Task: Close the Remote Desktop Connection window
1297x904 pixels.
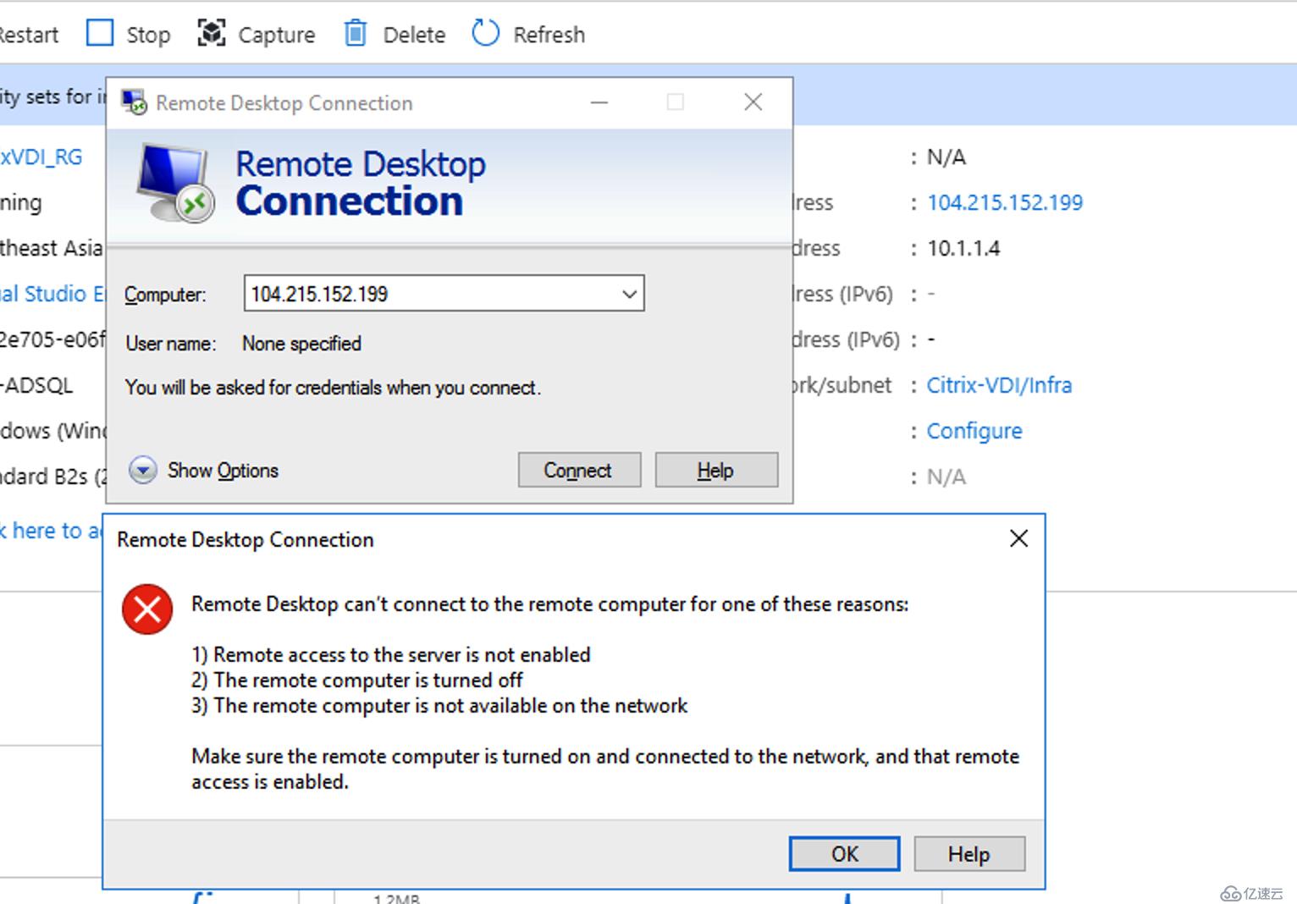Action: point(753,102)
